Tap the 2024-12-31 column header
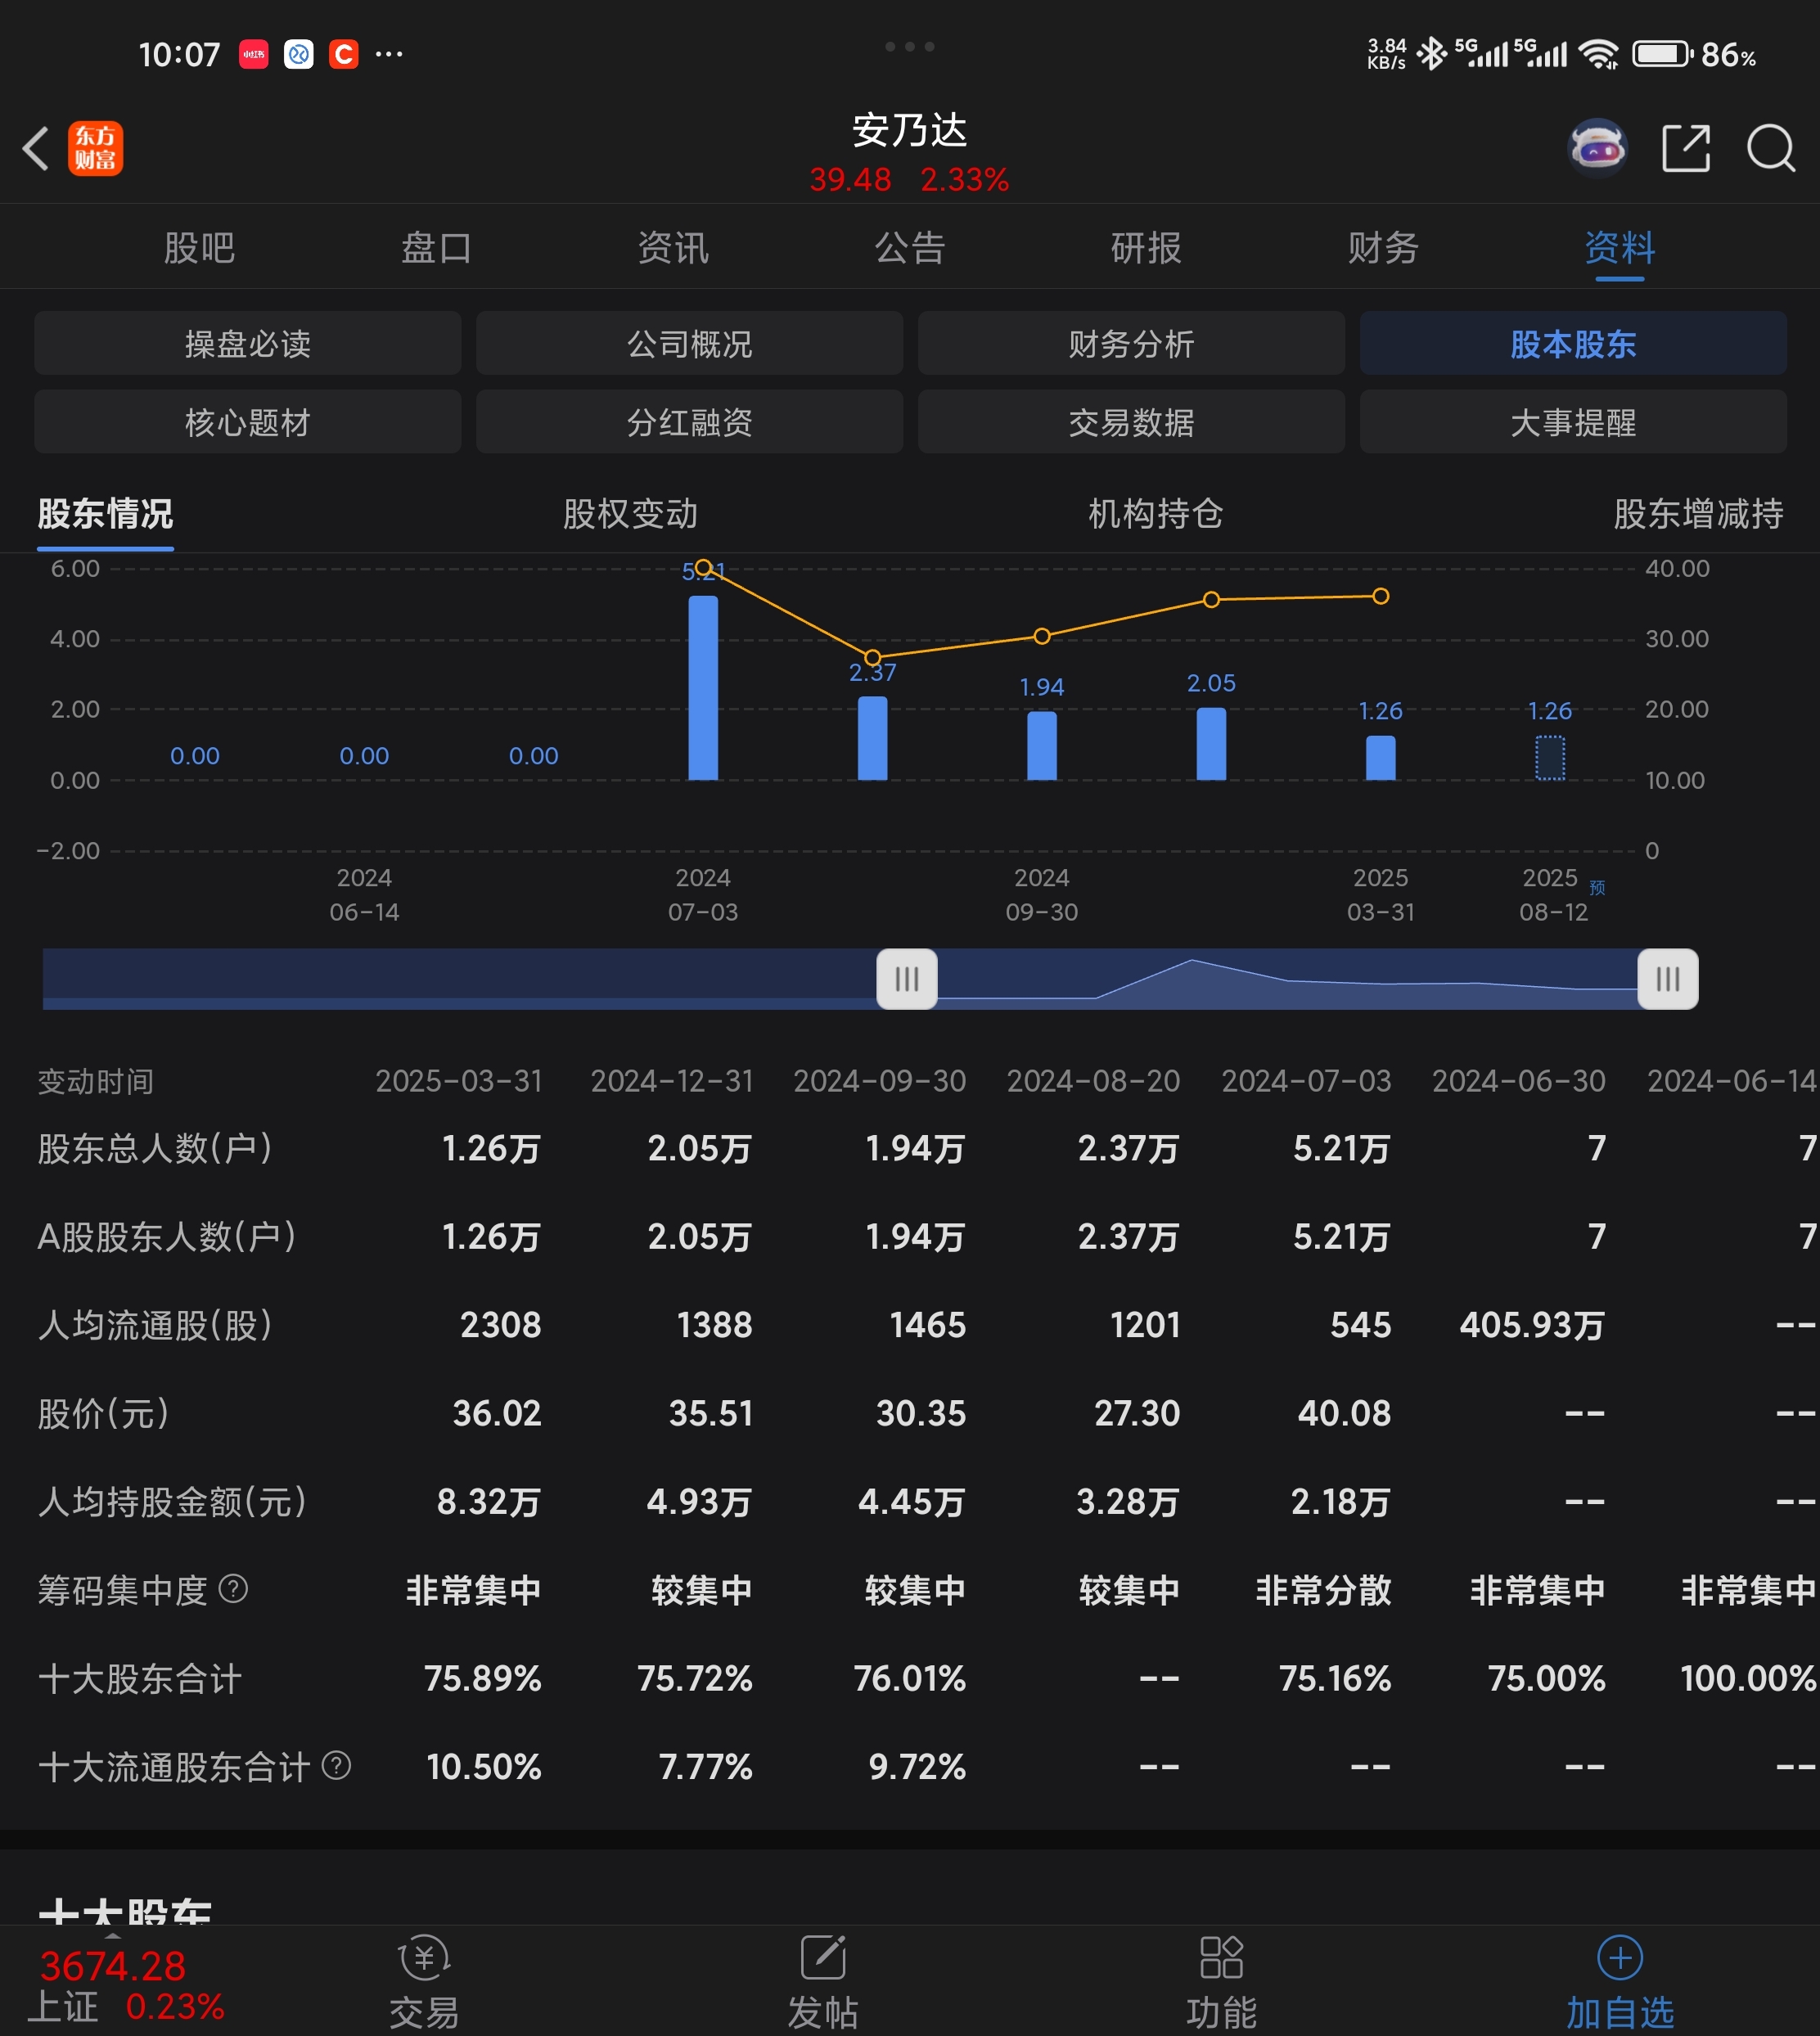 (672, 1081)
